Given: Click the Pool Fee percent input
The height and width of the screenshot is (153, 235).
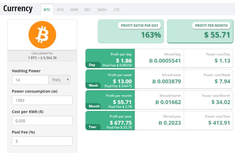Looking at the screenshot, I should tap(42, 141).
